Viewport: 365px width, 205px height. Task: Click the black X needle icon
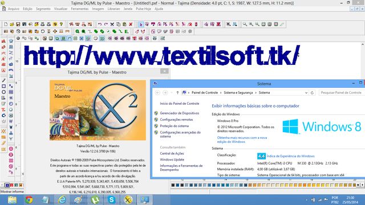228,24
